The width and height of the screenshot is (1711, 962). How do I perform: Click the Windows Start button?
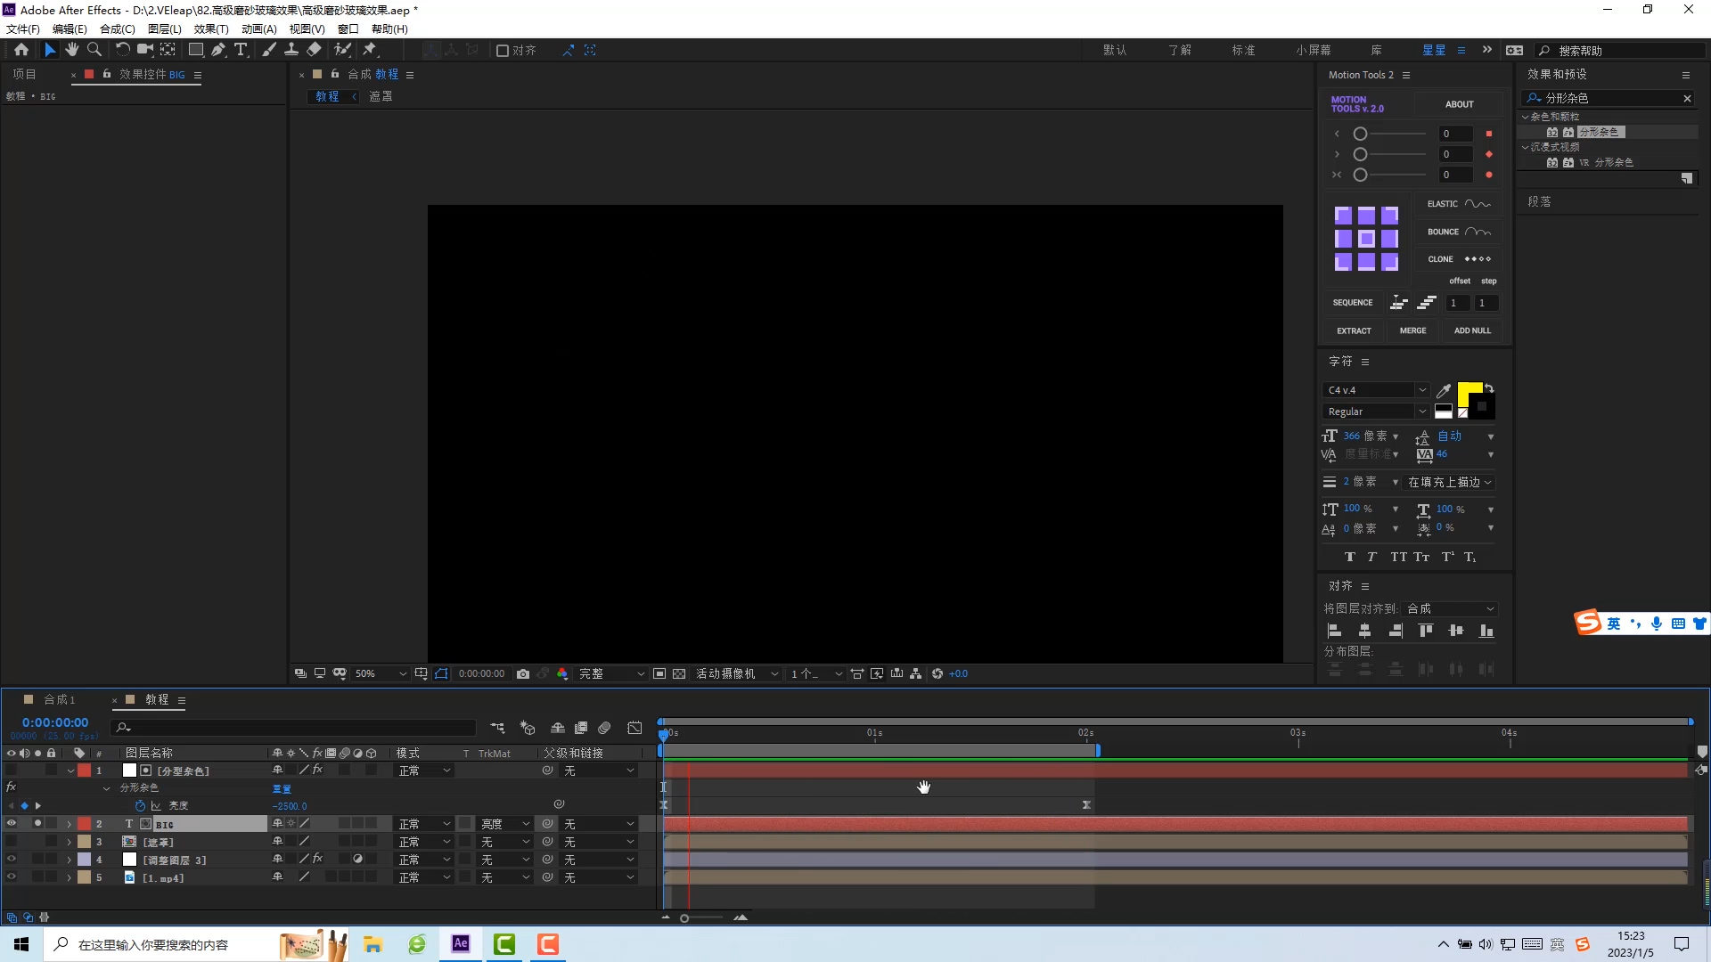click(21, 944)
